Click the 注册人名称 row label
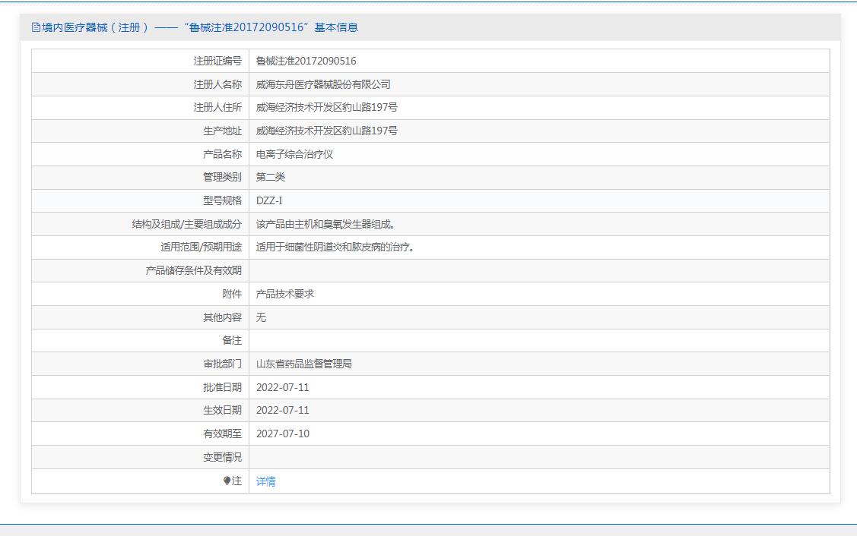 (217, 84)
